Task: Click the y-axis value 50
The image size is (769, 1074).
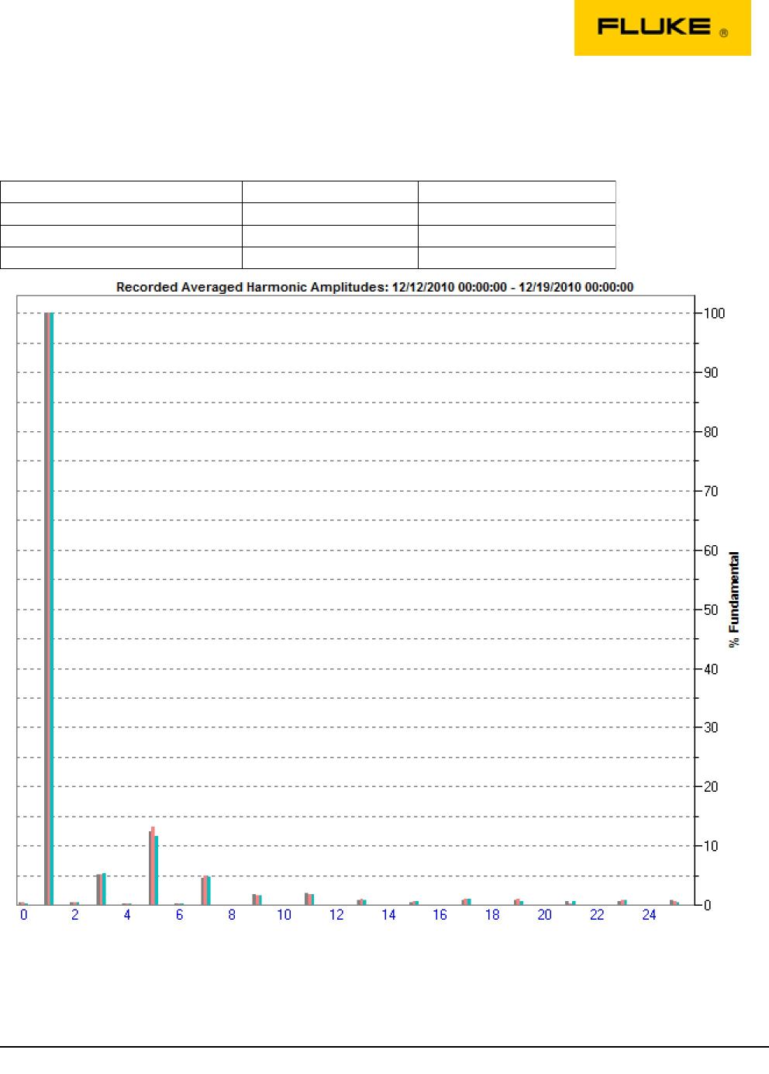Action: pos(711,610)
